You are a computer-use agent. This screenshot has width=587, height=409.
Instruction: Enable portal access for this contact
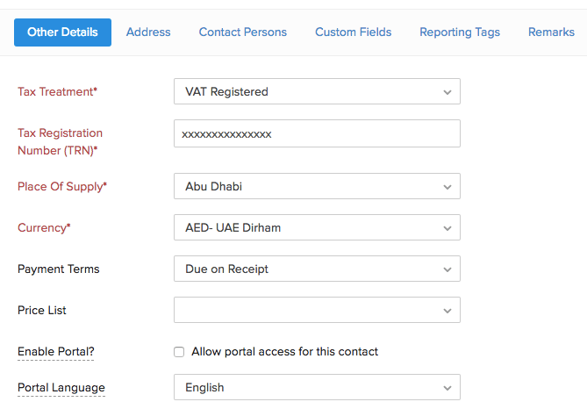pyautogui.click(x=179, y=352)
